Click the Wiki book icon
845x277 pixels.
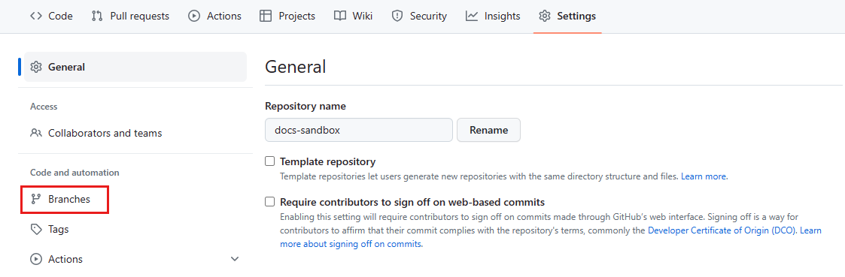click(x=339, y=16)
